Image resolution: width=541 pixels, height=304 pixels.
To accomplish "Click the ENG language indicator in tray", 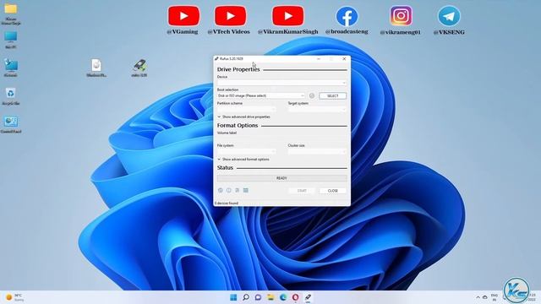I will click(x=495, y=297).
